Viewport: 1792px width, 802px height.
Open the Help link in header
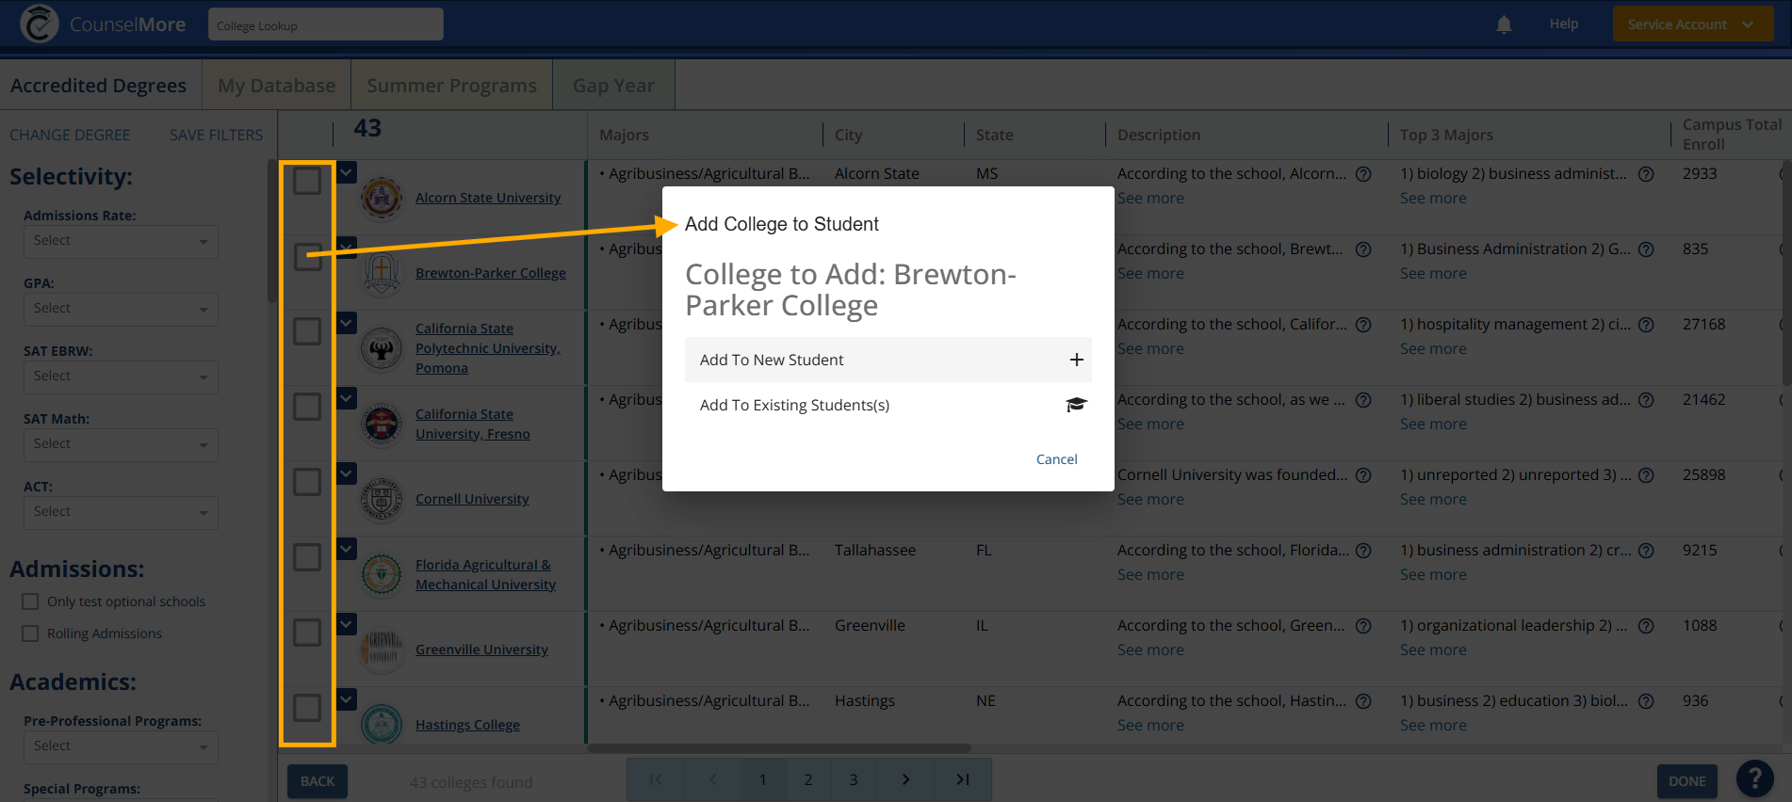click(x=1563, y=24)
